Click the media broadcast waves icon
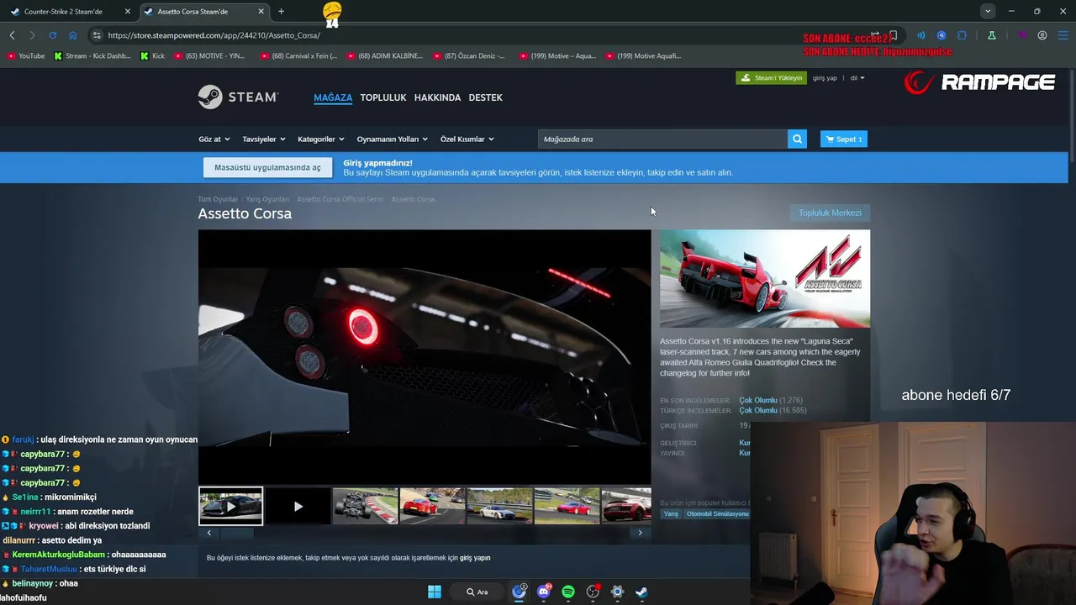Screen dimensions: 1076x605 (x=920, y=35)
